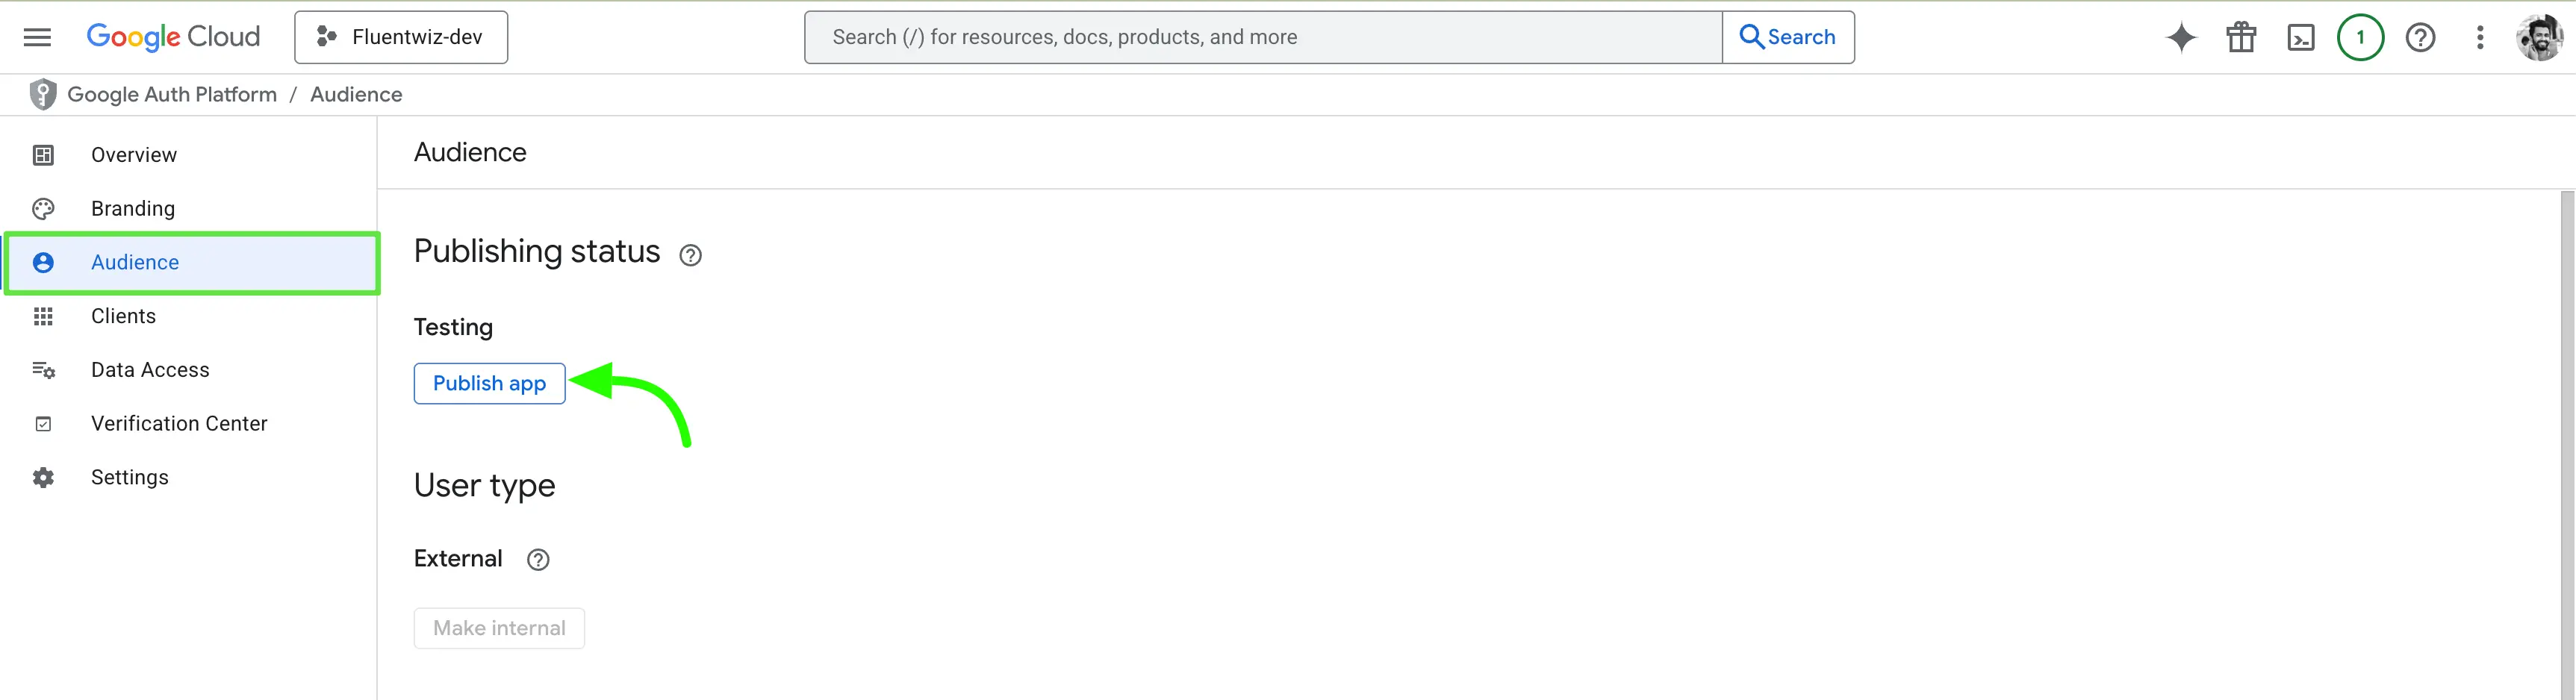Select the Audience sidebar entry
Viewport: 2576px width, 700px height.
coord(135,262)
